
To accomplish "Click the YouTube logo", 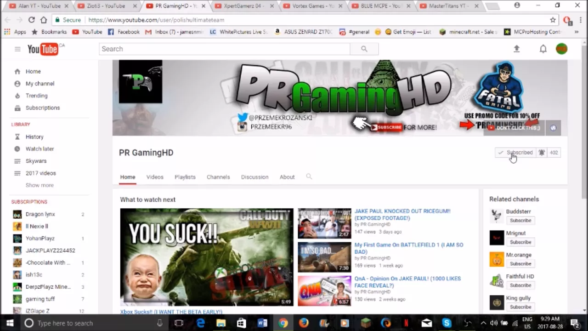I will 43,49.
